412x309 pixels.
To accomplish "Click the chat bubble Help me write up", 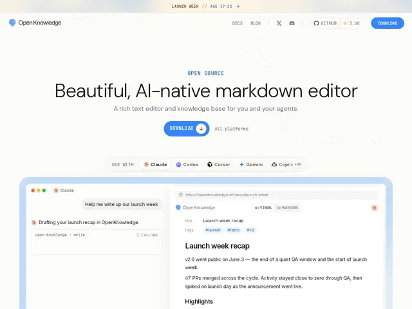I will (122, 205).
